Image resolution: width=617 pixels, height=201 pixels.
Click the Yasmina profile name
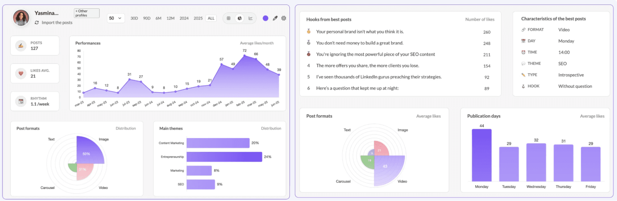point(47,13)
